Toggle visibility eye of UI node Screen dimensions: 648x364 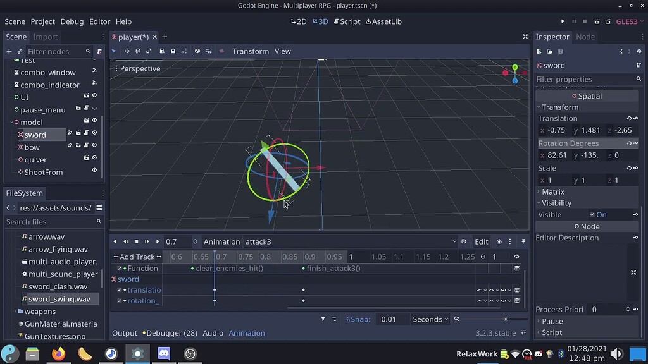pos(95,95)
